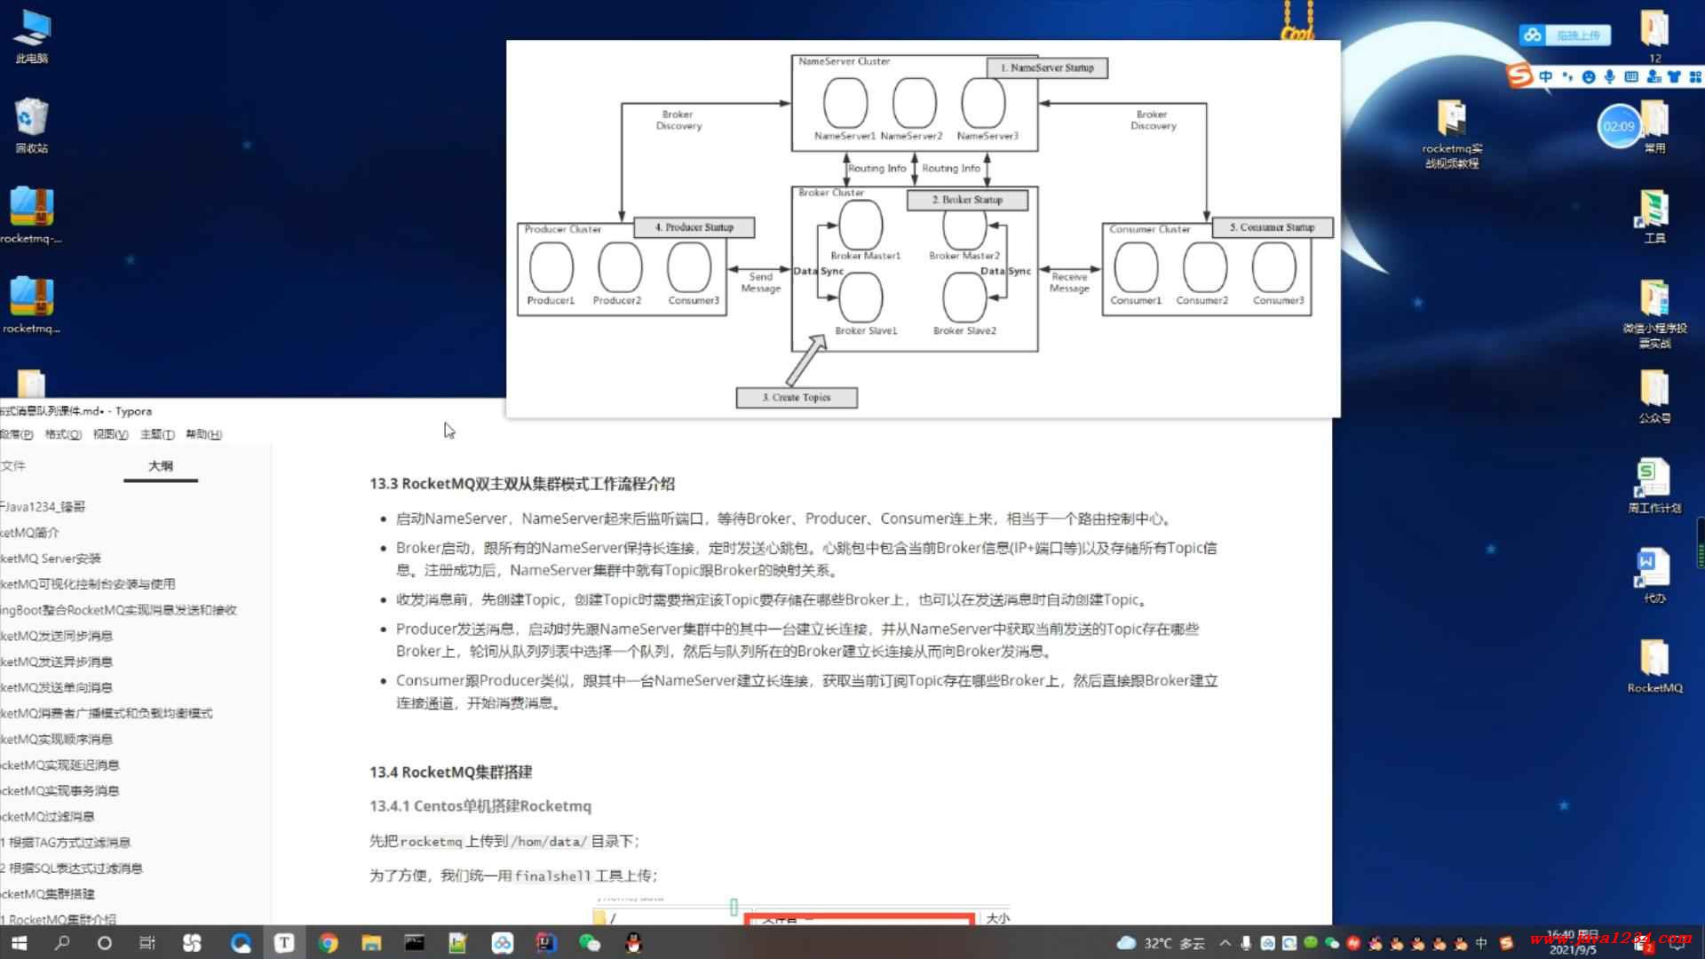Open Baidu Netdisk taskbar icon

[503, 943]
